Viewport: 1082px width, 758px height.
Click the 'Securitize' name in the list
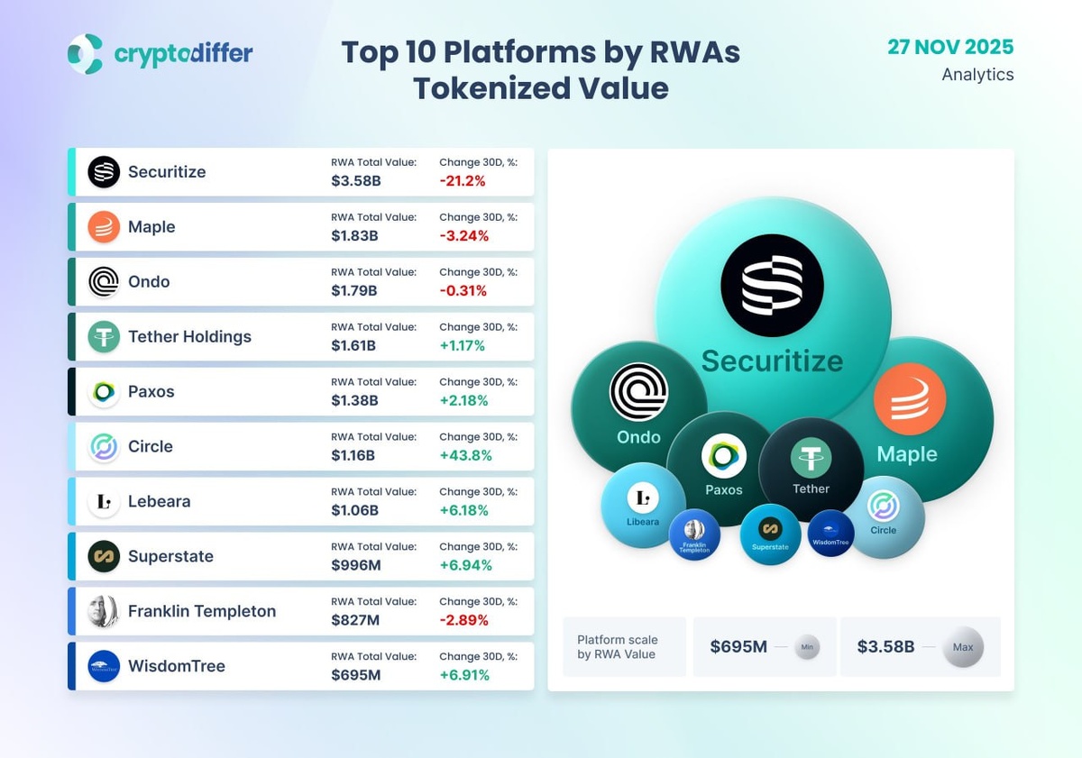coord(167,172)
